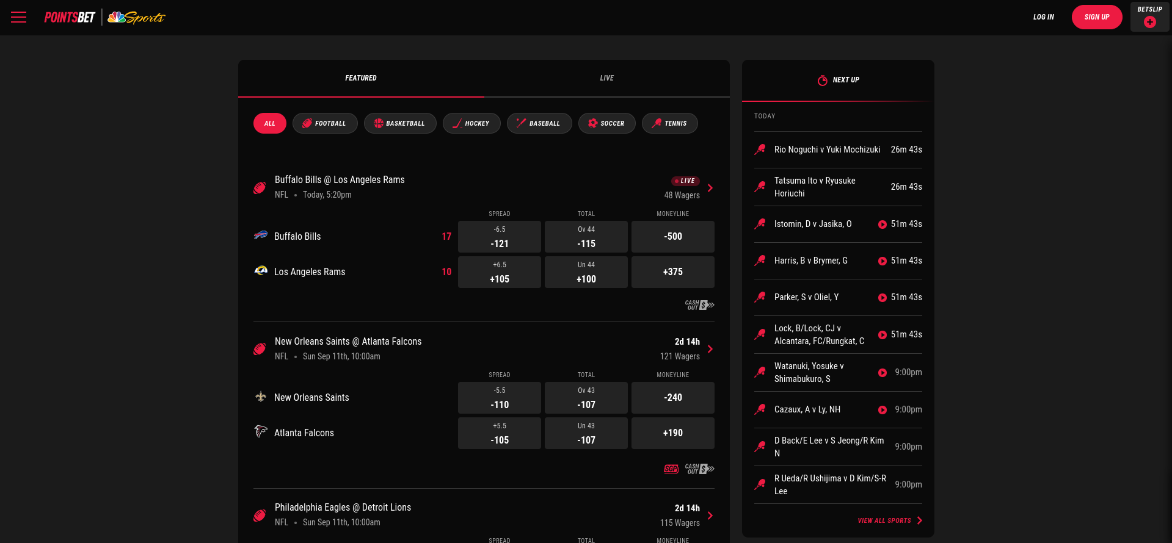Click the New Orleans Saints team logo
1172x543 pixels.
point(261,397)
